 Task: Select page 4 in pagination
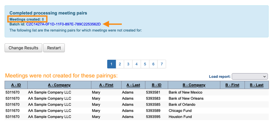(136, 64)
